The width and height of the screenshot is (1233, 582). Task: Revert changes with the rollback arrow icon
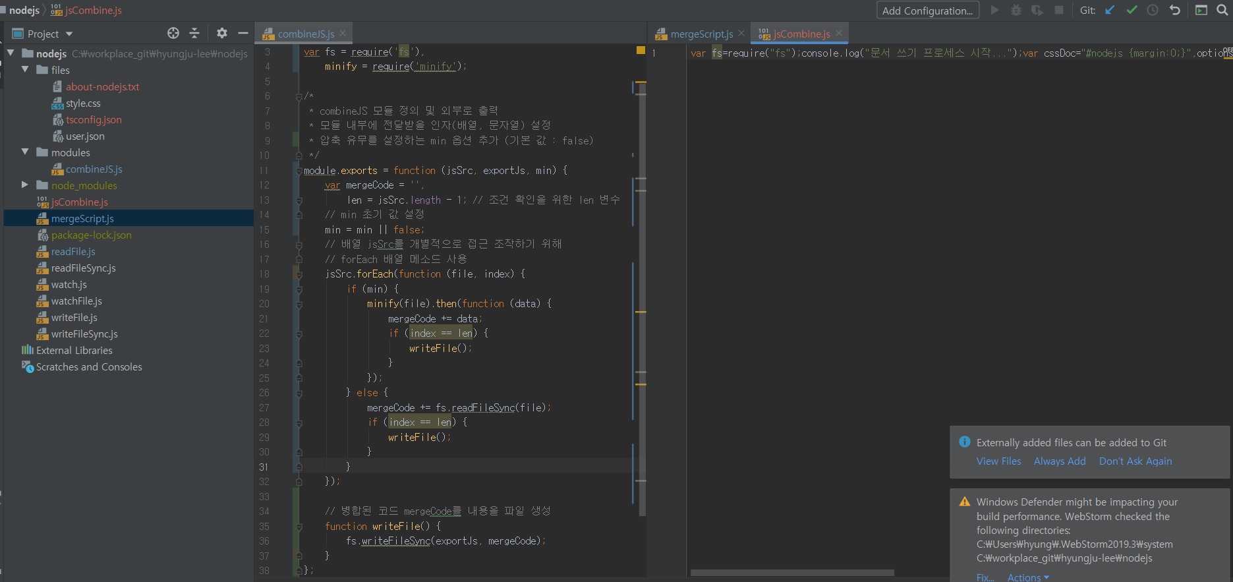pos(1174,10)
